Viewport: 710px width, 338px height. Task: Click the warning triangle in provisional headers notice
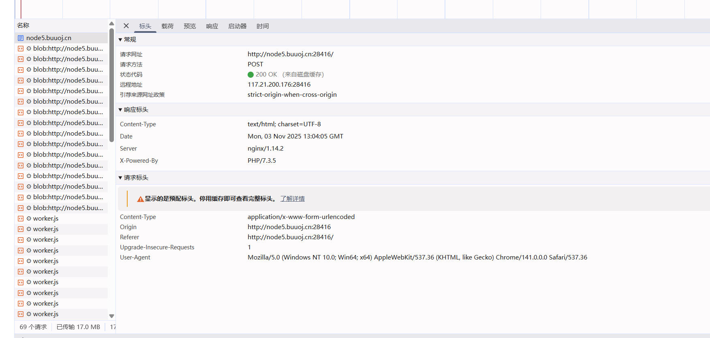click(140, 199)
